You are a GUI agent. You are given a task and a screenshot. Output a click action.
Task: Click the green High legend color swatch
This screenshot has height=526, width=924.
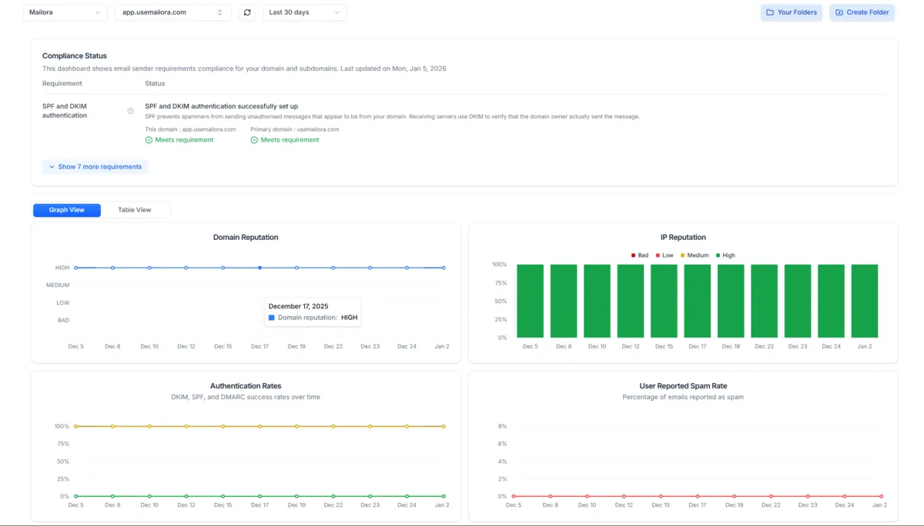point(718,255)
